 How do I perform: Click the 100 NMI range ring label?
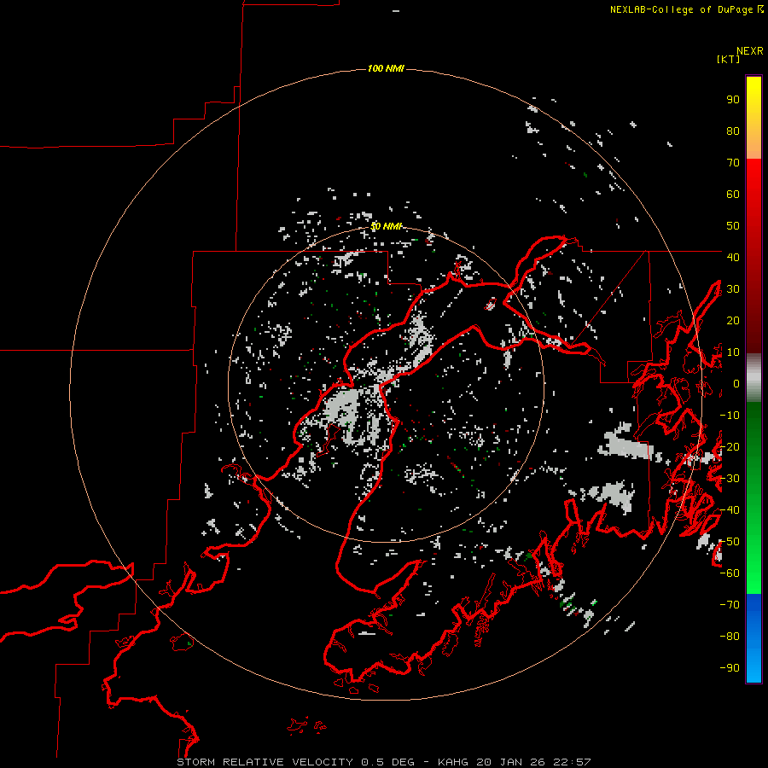(x=386, y=68)
